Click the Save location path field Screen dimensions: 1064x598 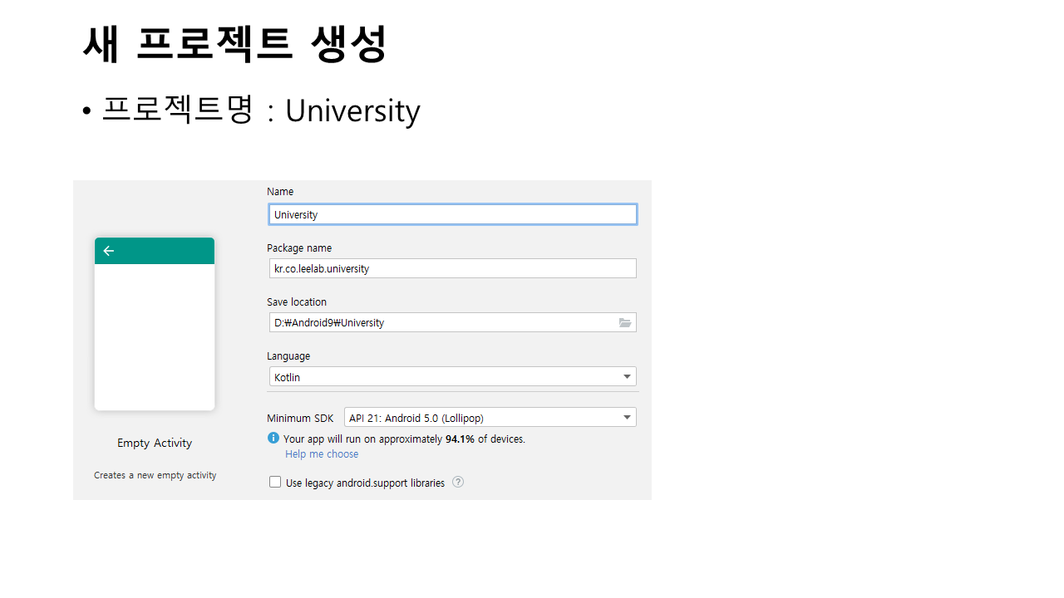click(441, 323)
